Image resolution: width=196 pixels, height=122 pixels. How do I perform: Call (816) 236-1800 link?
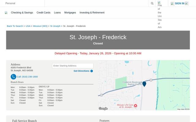pyautogui.click(x=27, y=77)
